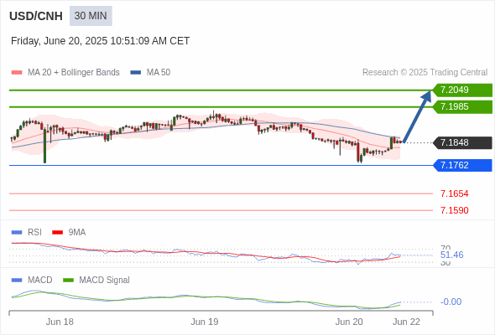Click the RSI value 51.46
The height and width of the screenshot is (335, 495).
(451, 255)
